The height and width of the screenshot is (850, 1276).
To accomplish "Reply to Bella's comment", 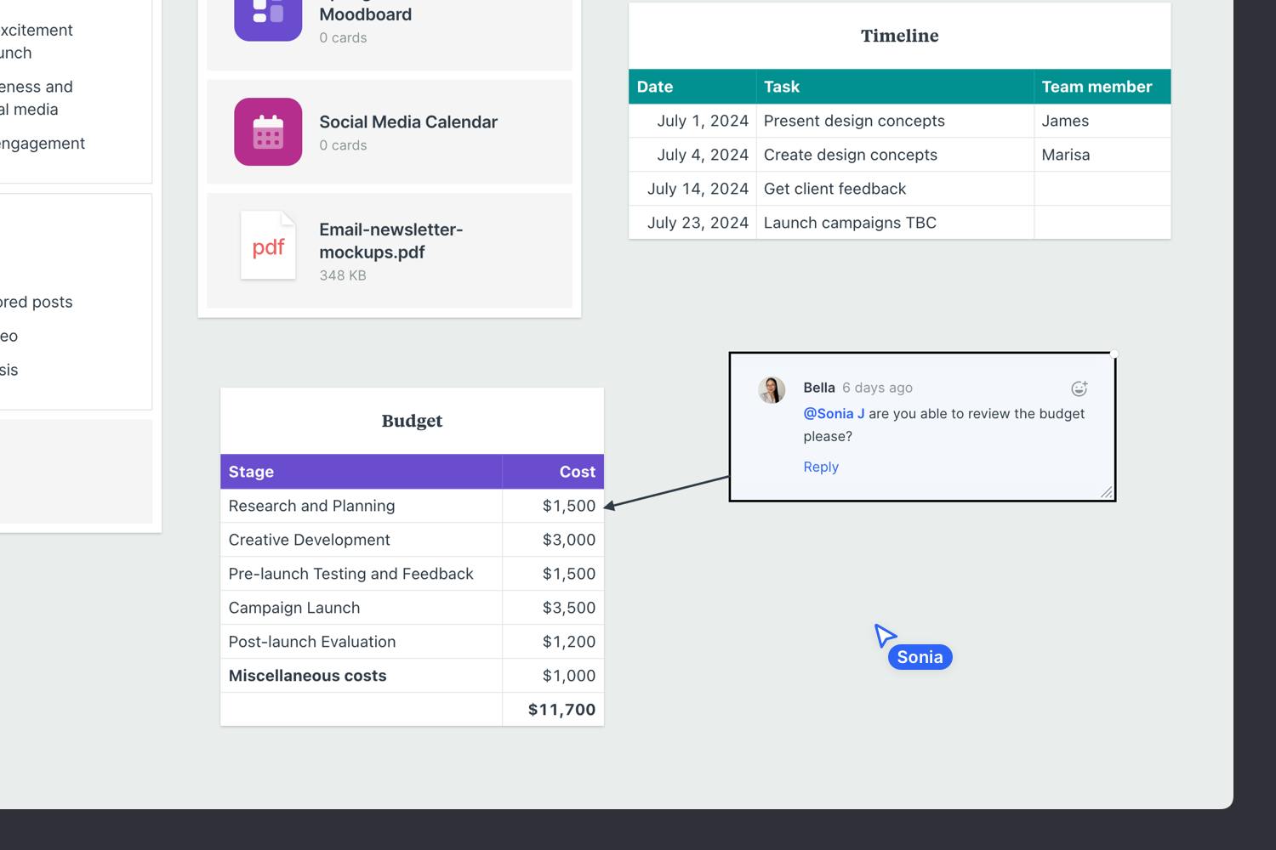I will 820,467.
